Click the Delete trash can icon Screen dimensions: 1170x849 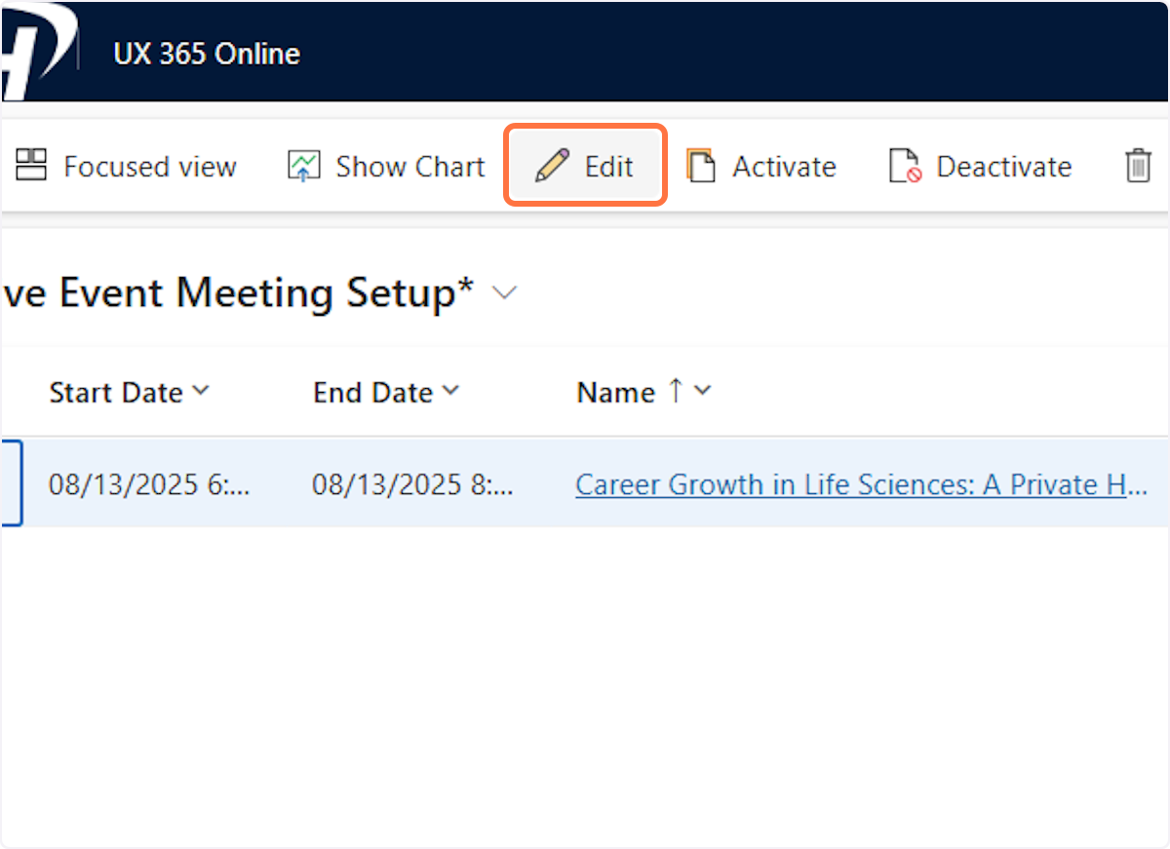(x=1138, y=167)
